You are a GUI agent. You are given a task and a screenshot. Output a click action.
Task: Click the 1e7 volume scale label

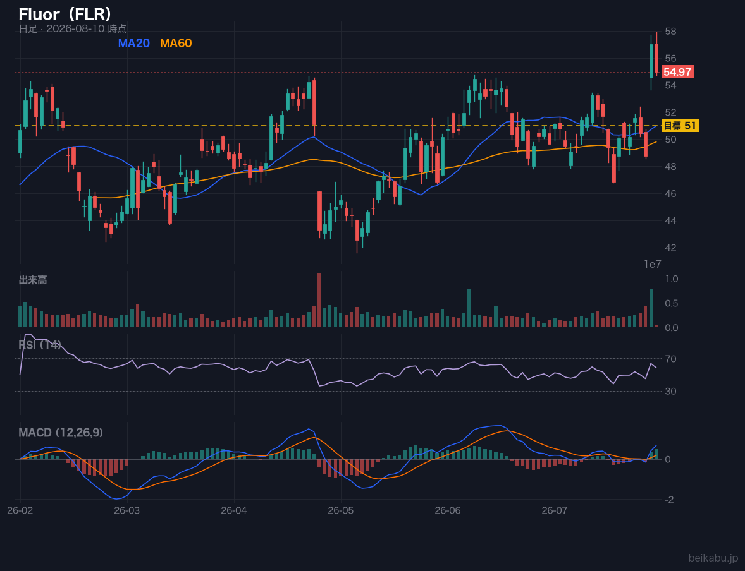[x=653, y=265]
